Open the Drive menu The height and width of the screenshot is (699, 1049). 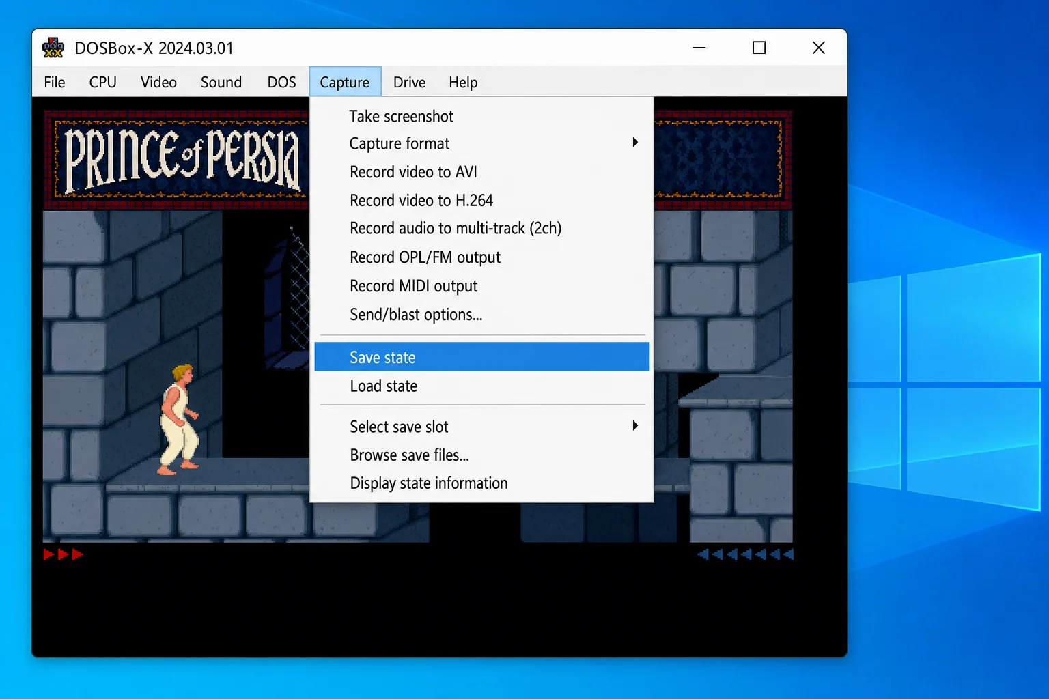(409, 82)
